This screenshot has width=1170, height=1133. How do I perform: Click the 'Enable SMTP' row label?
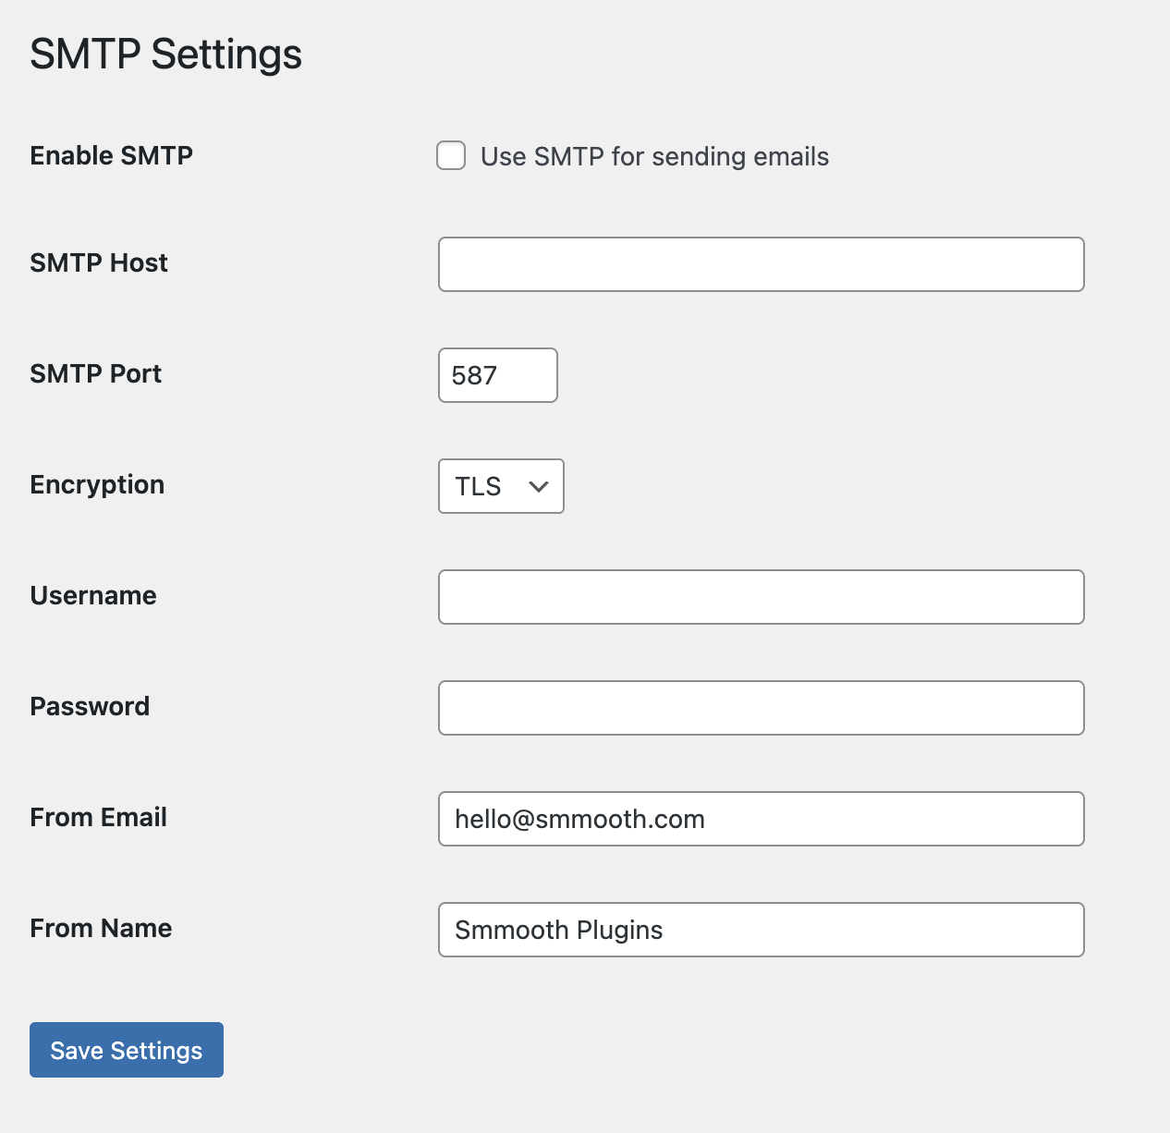(111, 155)
